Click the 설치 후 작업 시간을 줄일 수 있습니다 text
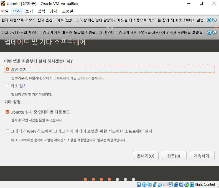Screen dimensions: 219x188 37,120
